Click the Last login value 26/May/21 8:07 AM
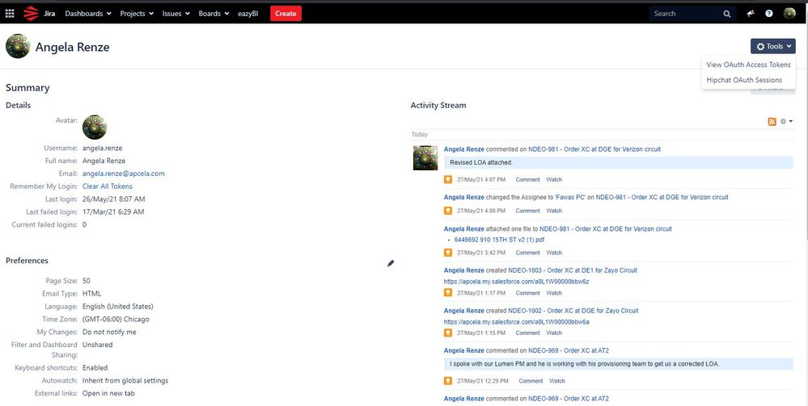 (x=114, y=199)
